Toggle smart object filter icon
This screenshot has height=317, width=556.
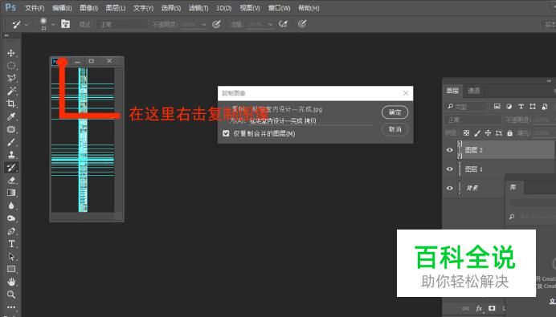point(545,106)
